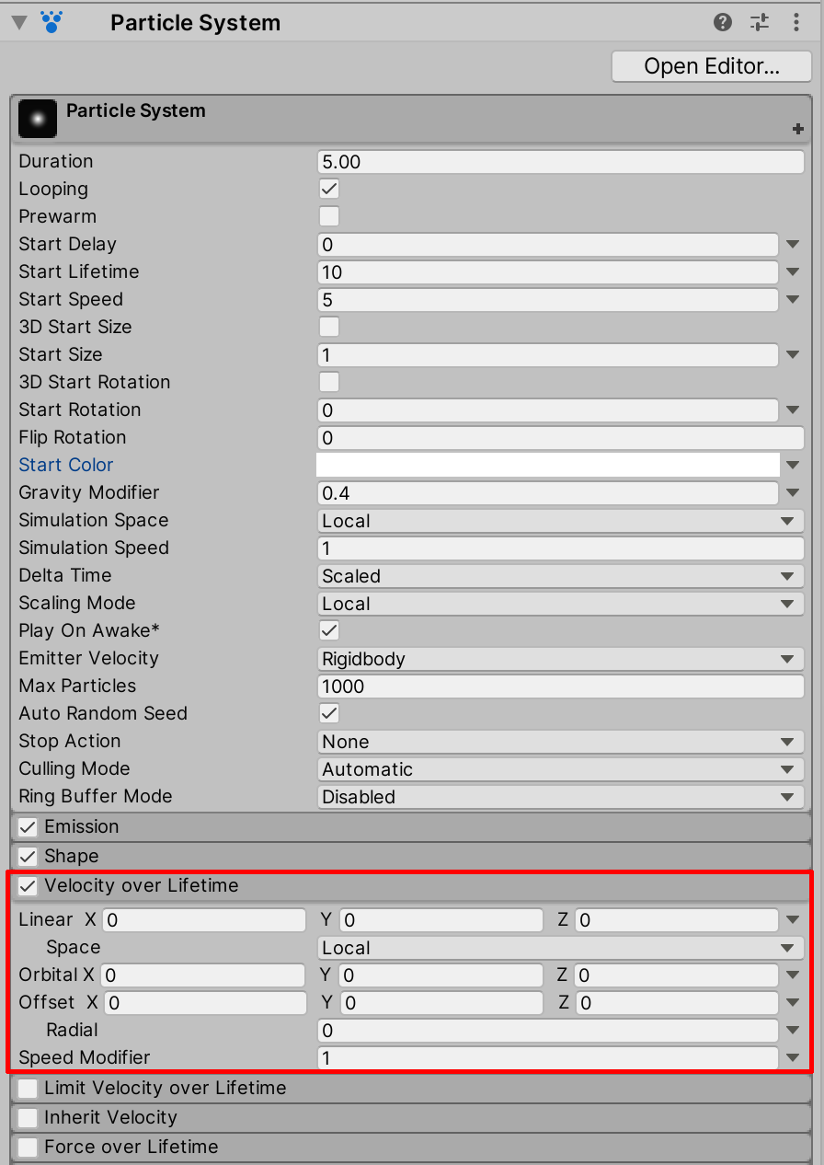Enable the Prewarm checkbox
The height and width of the screenshot is (1165, 824).
[328, 216]
